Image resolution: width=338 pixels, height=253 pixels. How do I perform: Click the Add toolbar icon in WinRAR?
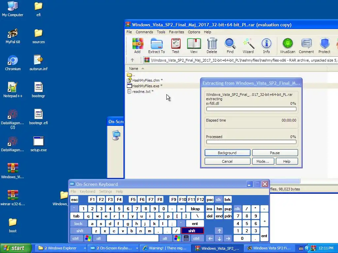point(137,45)
